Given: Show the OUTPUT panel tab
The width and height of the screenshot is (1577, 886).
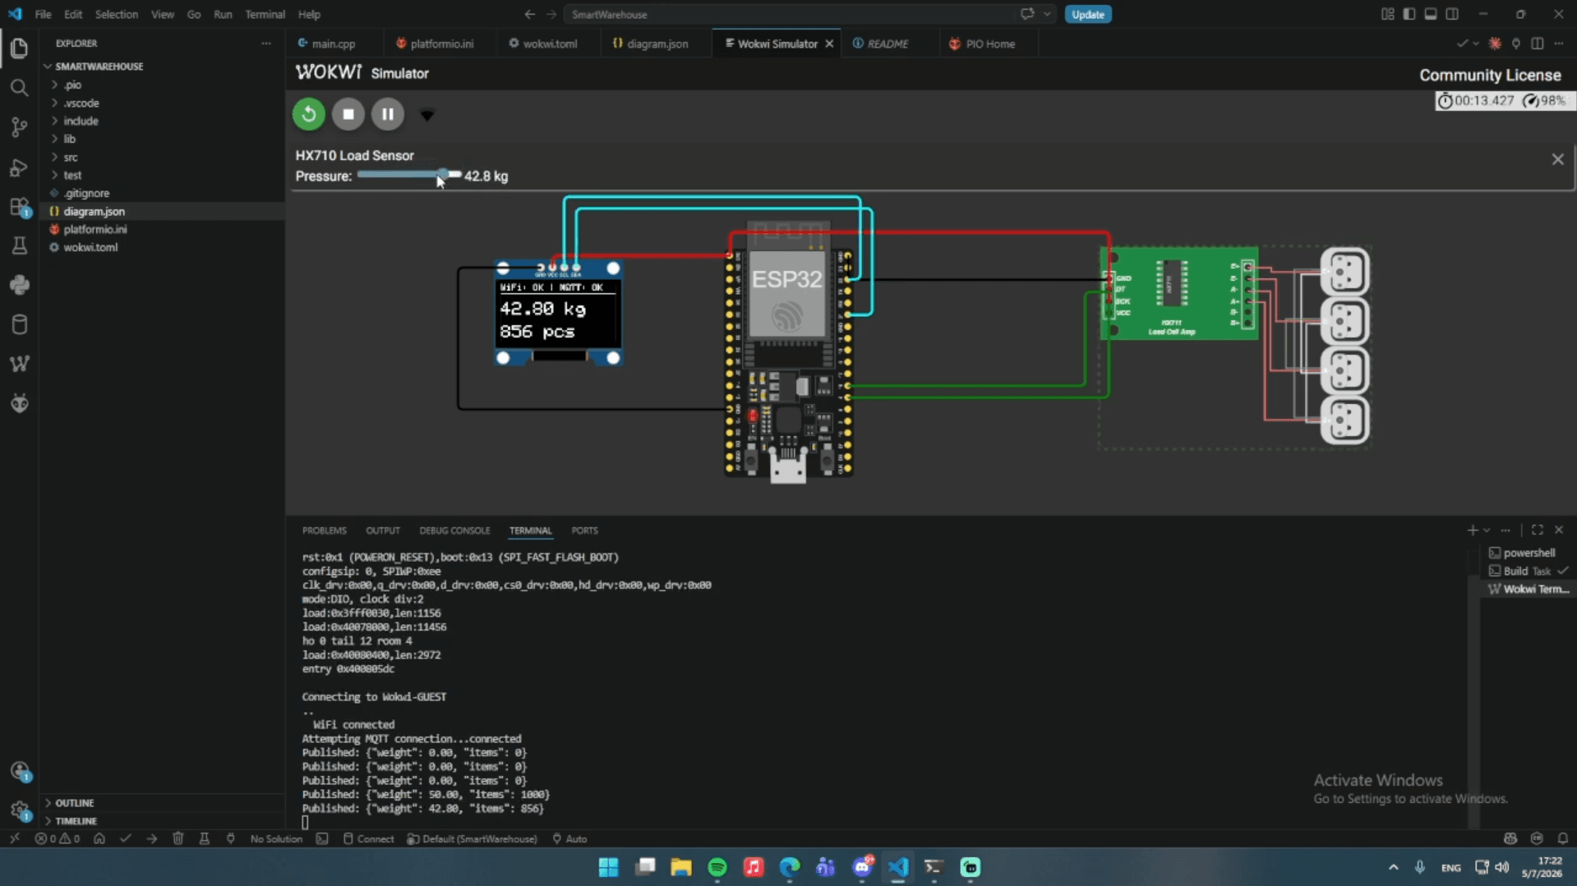Looking at the screenshot, I should click(x=382, y=530).
